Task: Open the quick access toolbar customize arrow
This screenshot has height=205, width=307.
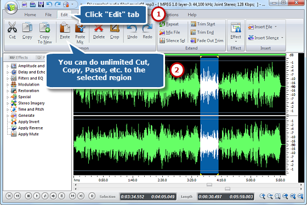Action: point(72,4)
